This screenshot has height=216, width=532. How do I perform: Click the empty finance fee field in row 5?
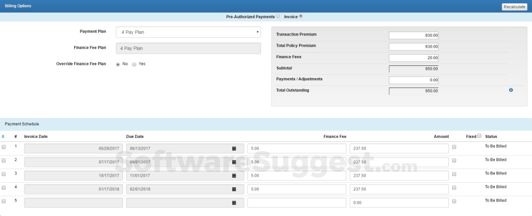pyautogui.click(x=297, y=203)
